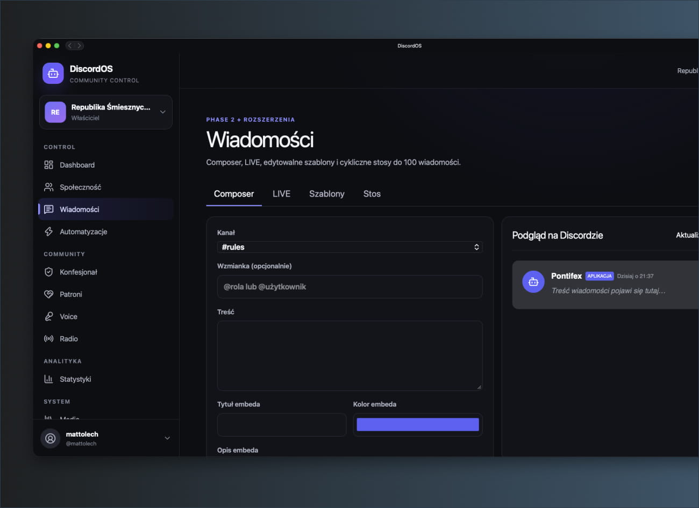
Task: Switch to the LIVE tab
Action: point(281,194)
